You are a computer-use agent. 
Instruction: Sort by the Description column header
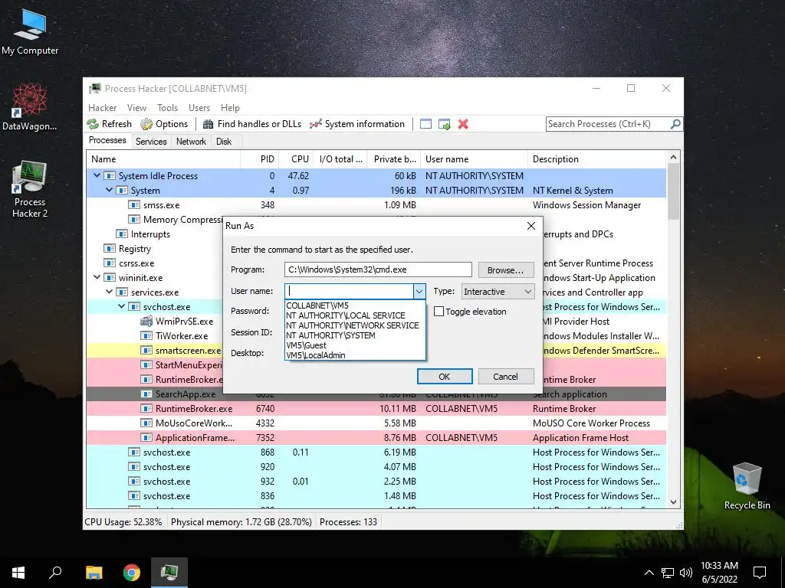click(596, 159)
